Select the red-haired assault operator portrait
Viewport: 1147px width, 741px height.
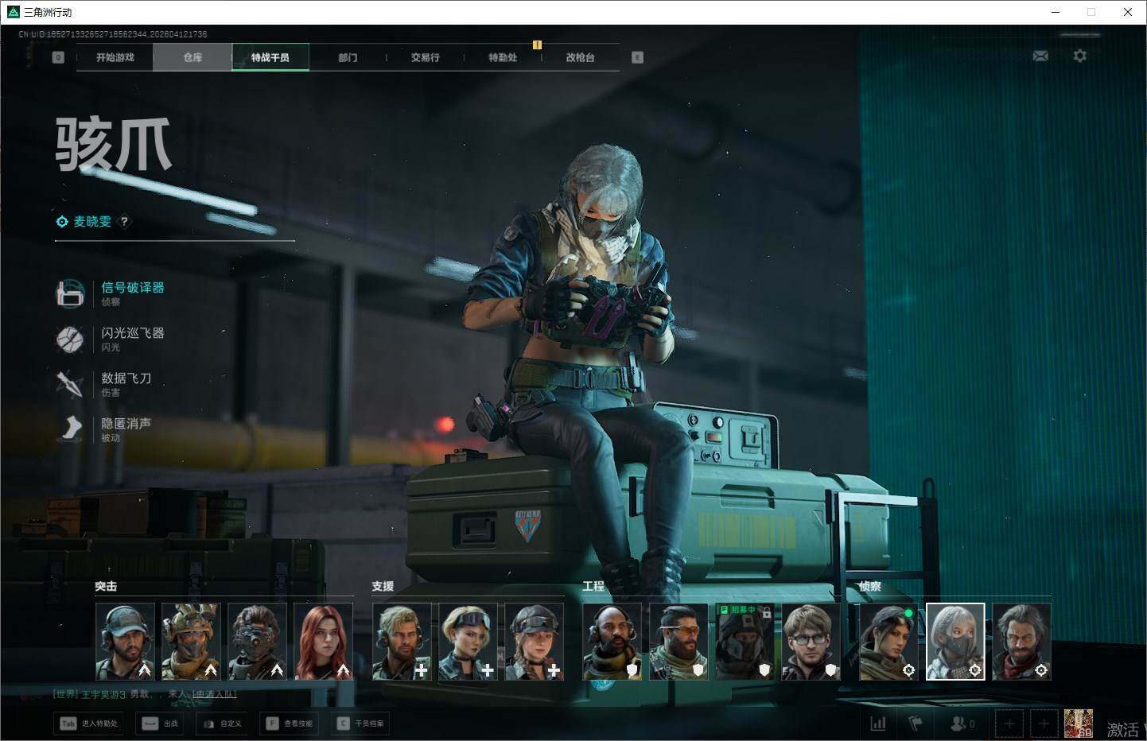(323, 641)
